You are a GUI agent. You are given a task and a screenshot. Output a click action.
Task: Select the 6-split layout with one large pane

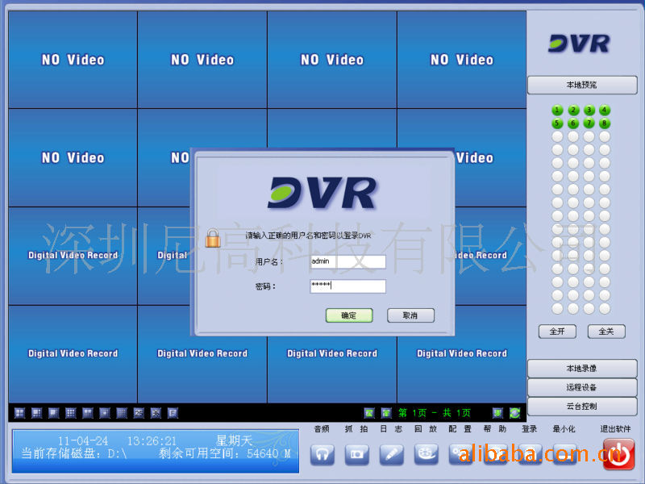[36, 413]
